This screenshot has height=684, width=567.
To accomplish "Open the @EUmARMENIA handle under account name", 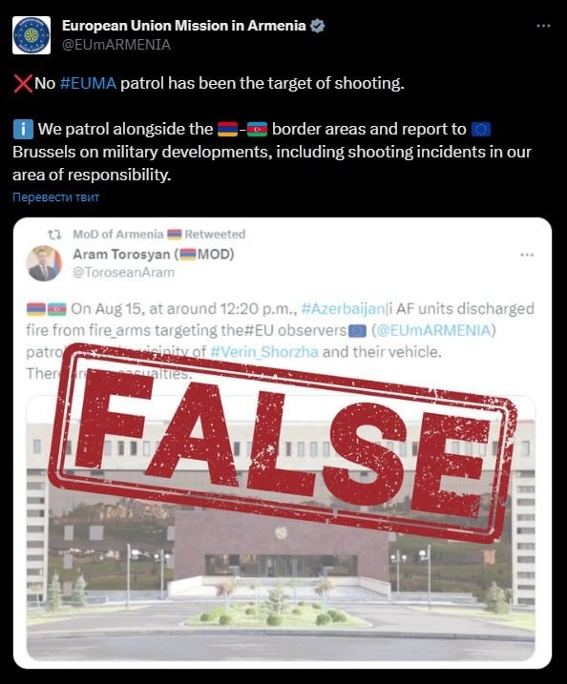I will pos(116,45).
